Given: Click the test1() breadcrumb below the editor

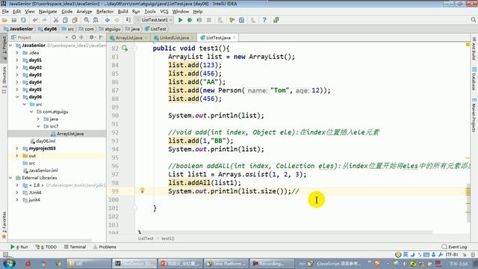Looking at the screenshot, I should point(167,238).
